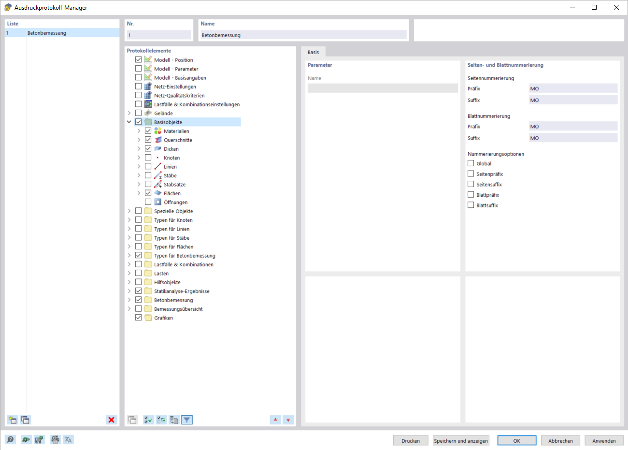This screenshot has width=628, height=450.
Task: Toggle the filter funnel icon
Action: pyautogui.click(x=187, y=420)
